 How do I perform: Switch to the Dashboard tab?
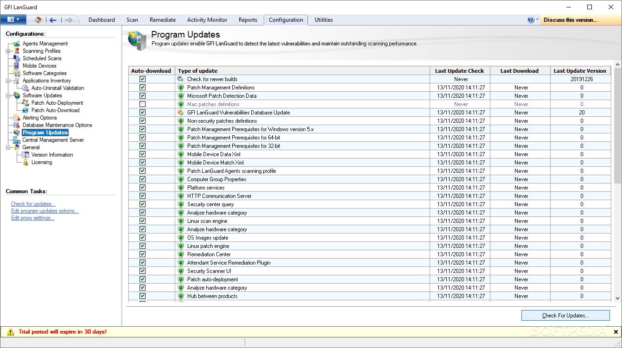(x=102, y=20)
